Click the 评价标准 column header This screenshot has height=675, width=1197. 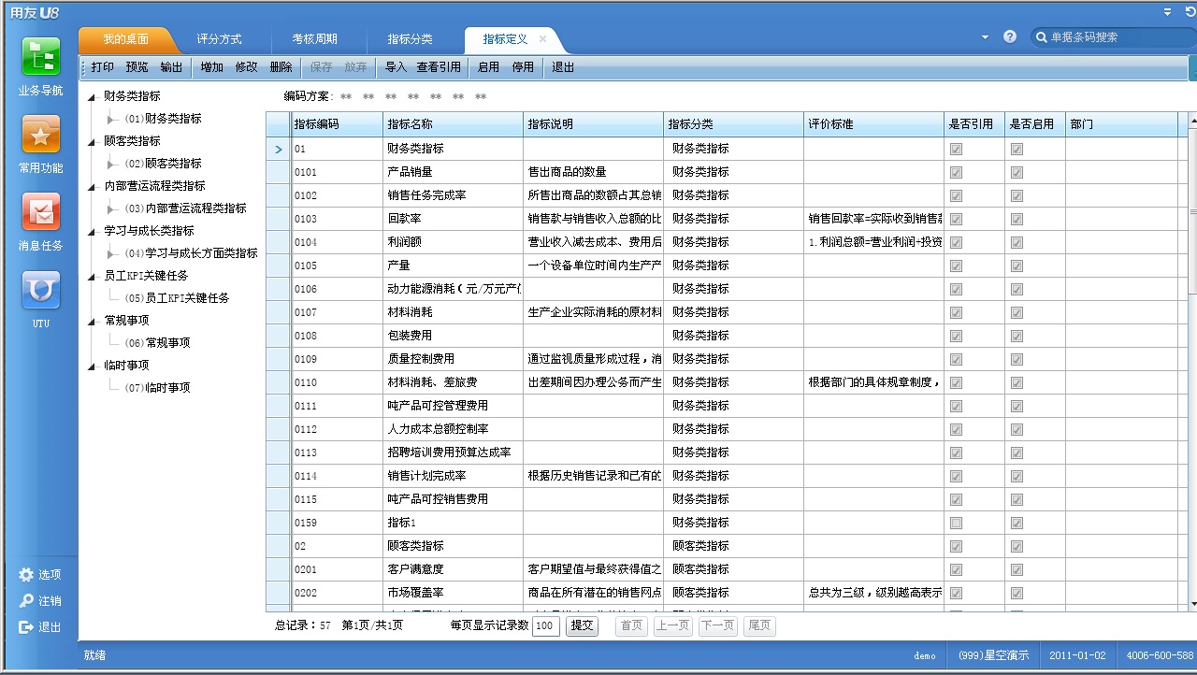click(874, 124)
